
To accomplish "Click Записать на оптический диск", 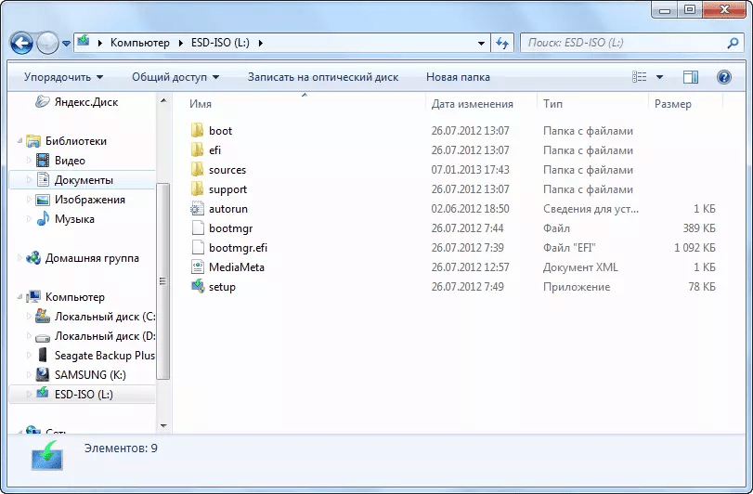I will pos(322,77).
